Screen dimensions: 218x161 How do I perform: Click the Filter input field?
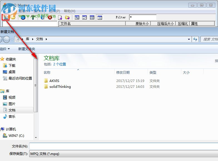pos(143,17)
